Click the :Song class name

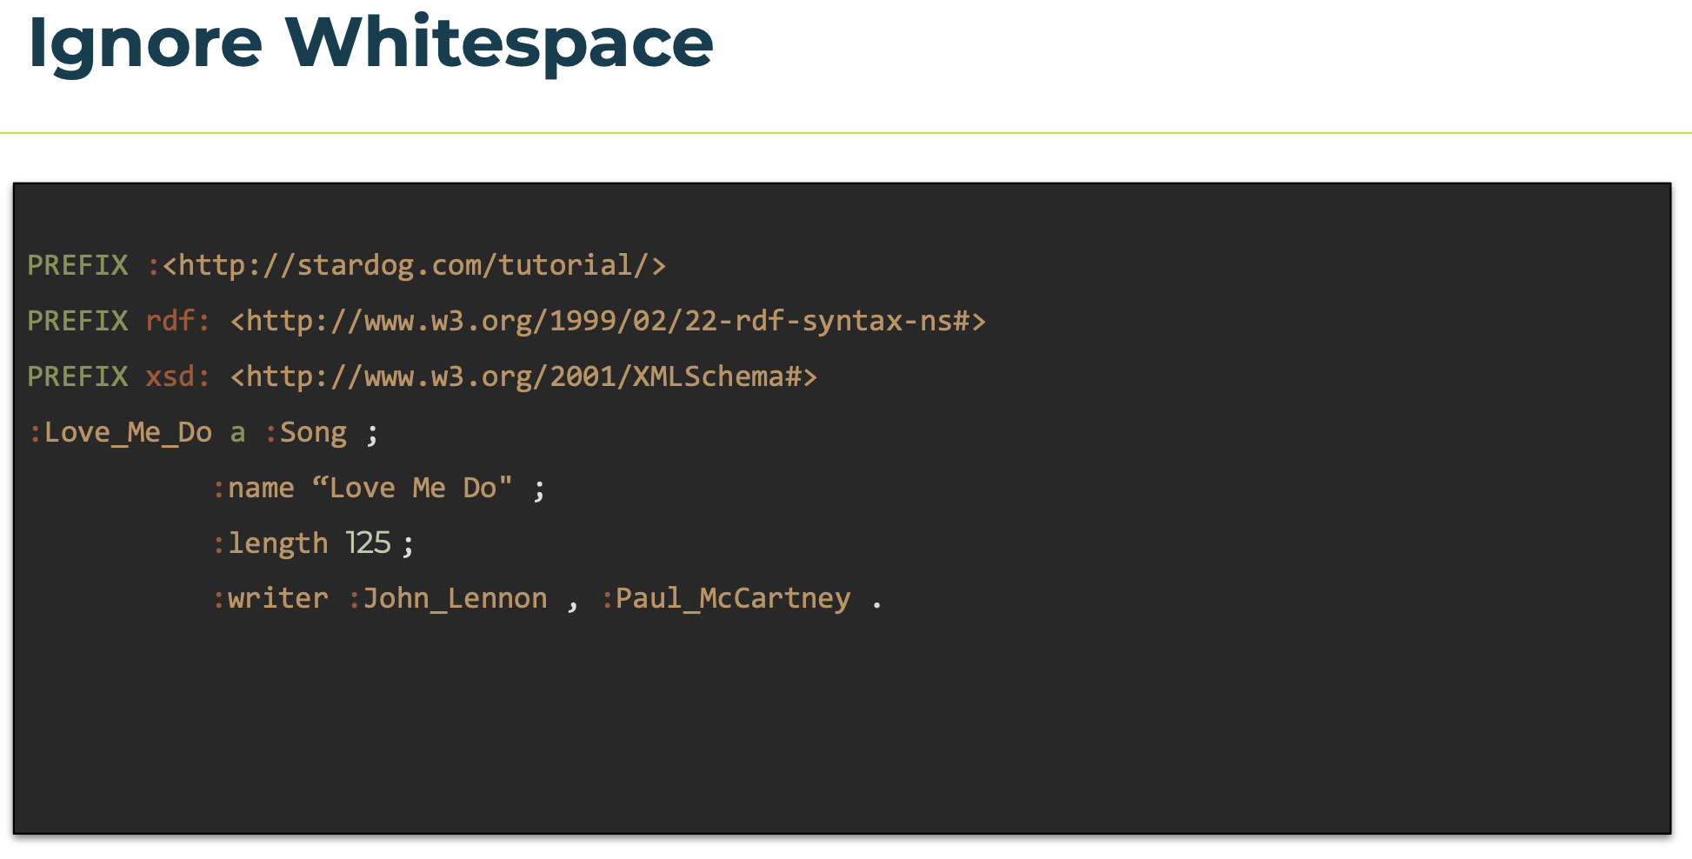[306, 433]
